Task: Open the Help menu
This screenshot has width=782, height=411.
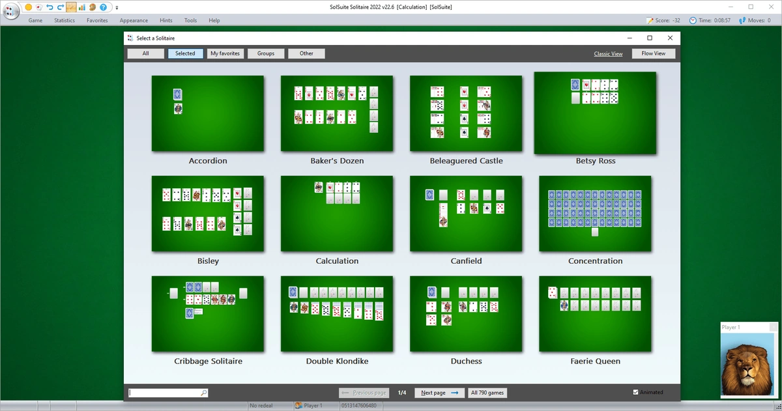Action: [x=214, y=20]
